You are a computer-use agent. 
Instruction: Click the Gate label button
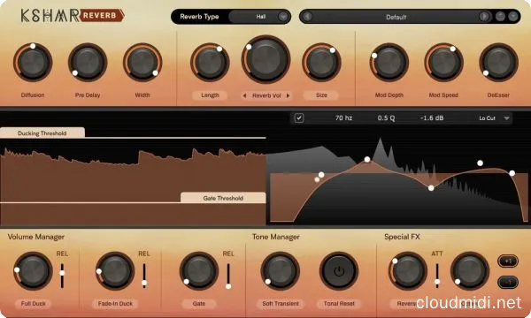(199, 304)
